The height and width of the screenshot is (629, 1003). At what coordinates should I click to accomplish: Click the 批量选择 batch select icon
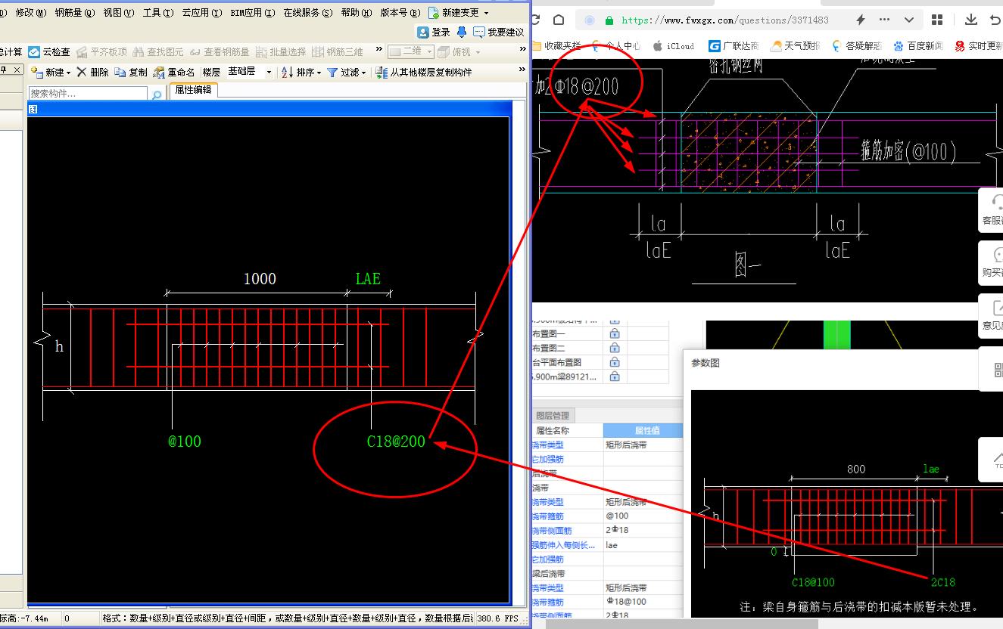tap(262, 52)
